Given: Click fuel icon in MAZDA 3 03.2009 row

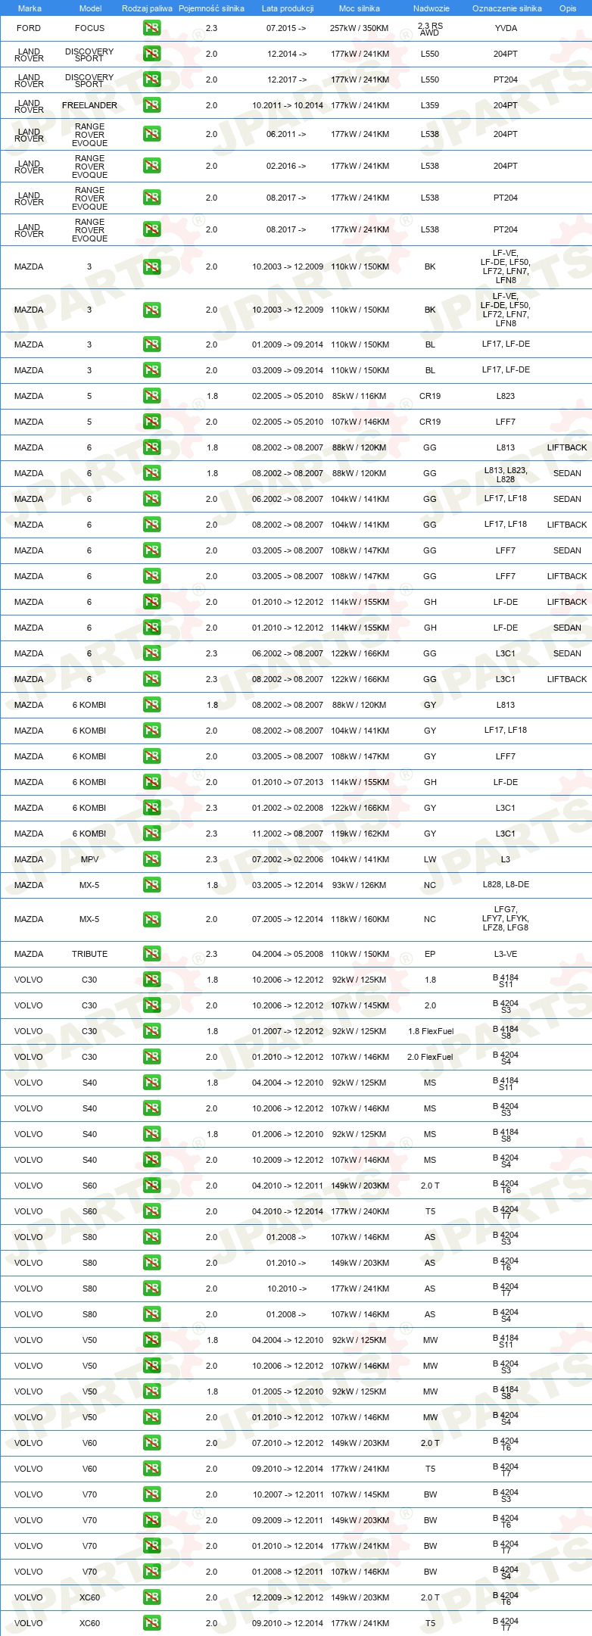Looking at the screenshot, I should pos(151,370).
